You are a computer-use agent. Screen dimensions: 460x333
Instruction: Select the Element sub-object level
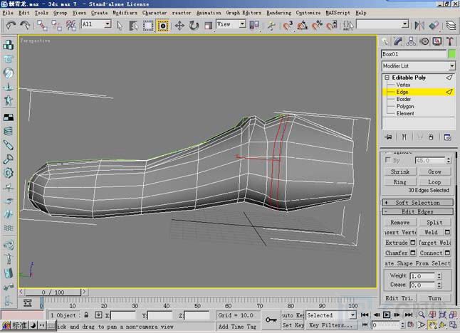405,113
